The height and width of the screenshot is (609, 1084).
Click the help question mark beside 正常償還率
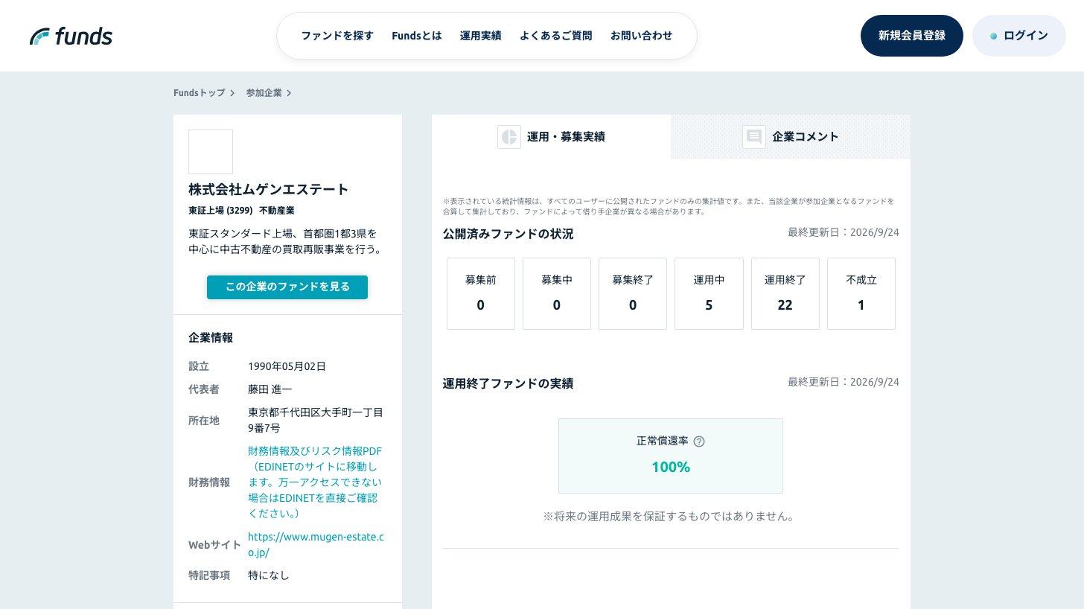pyautogui.click(x=699, y=441)
